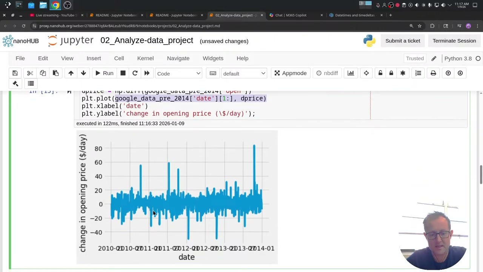Image resolution: width=483 pixels, height=272 pixels.
Task: Reload the page browser button
Action: coord(23,26)
